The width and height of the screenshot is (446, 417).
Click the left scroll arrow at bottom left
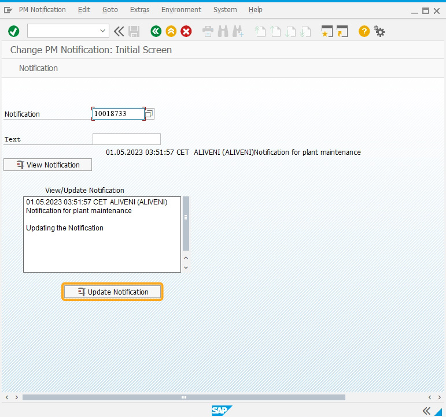[7, 397]
